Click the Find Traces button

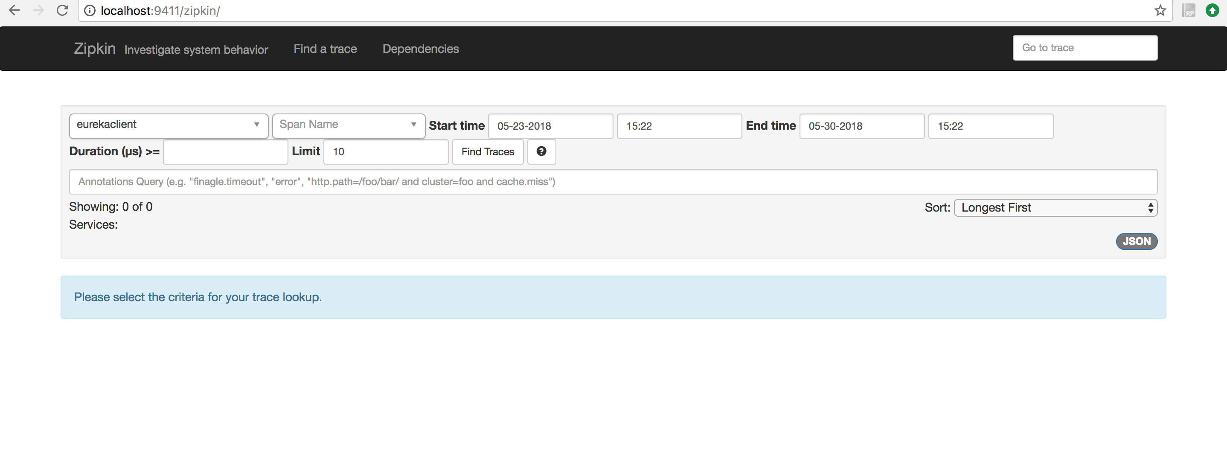pyautogui.click(x=488, y=151)
